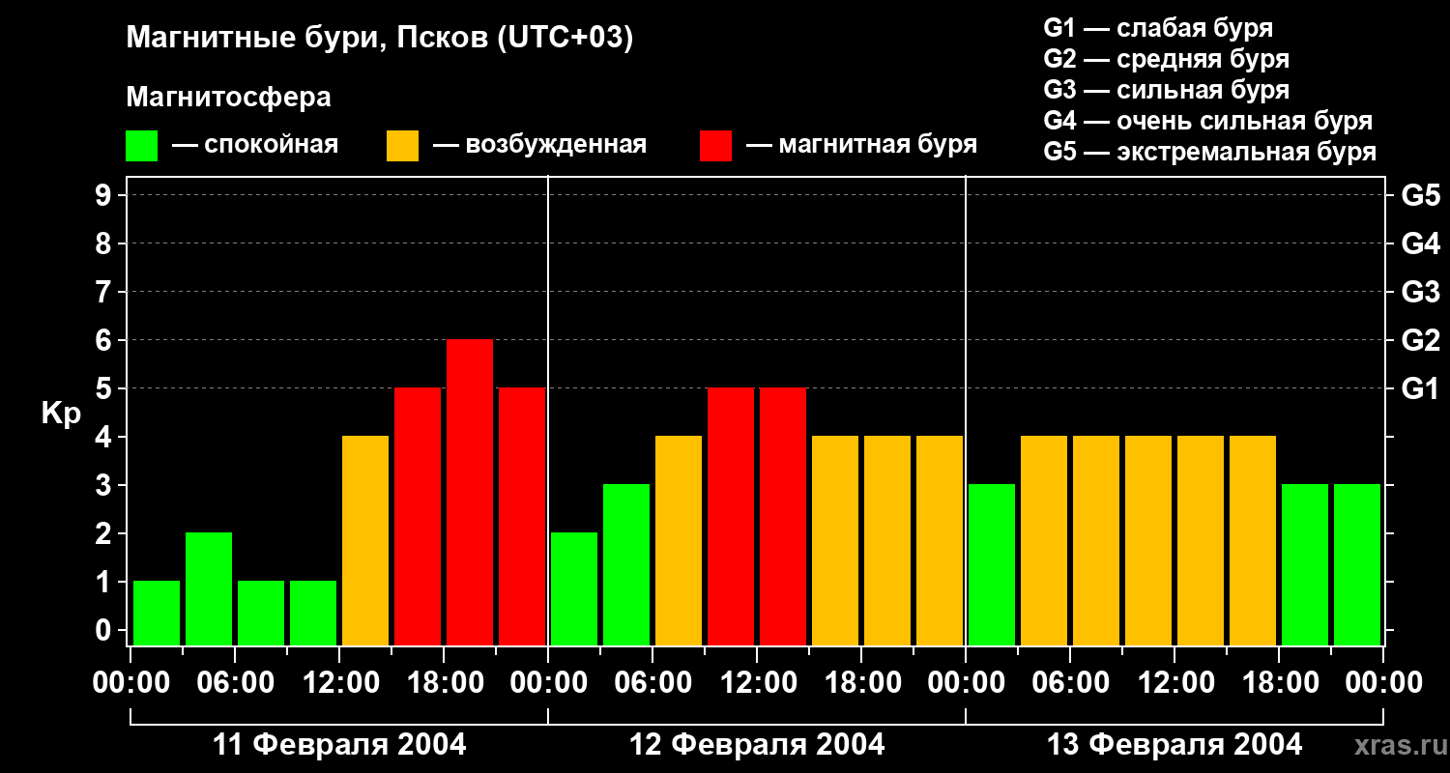Select the 'G5' tick label beside the chart

click(1421, 195)
